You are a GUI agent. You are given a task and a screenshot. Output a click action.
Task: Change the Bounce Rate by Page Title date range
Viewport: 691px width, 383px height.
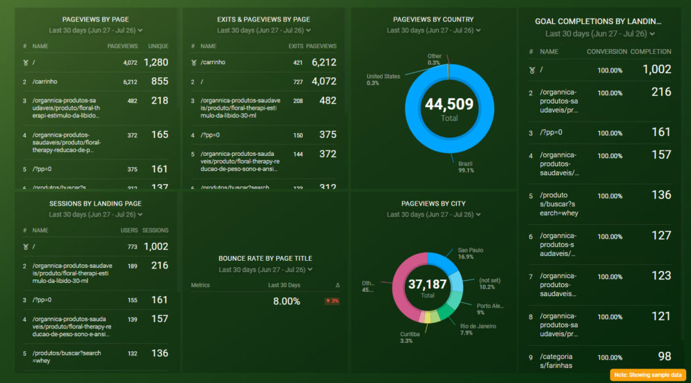(x=265, y=270)
